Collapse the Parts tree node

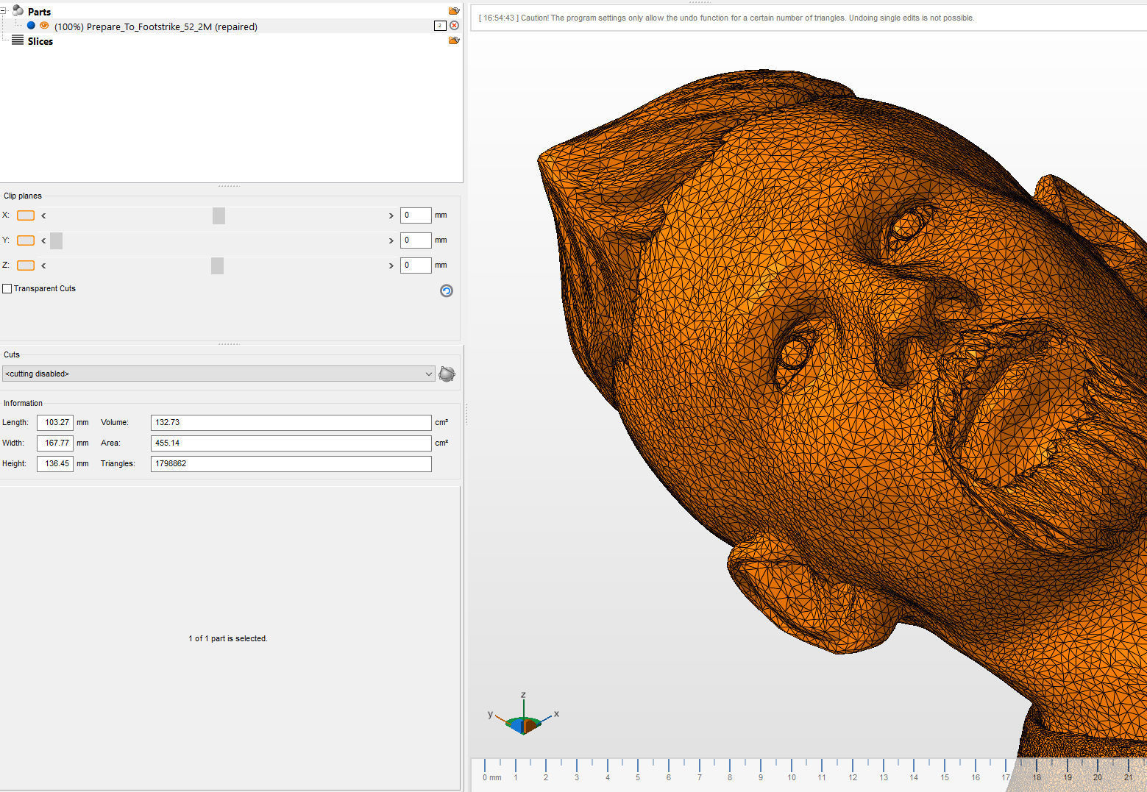click(x=4, y=11)
